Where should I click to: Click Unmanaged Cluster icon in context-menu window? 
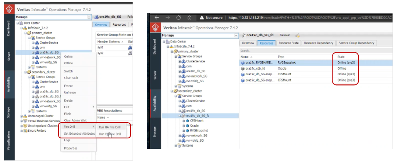[x=25, y=116]
